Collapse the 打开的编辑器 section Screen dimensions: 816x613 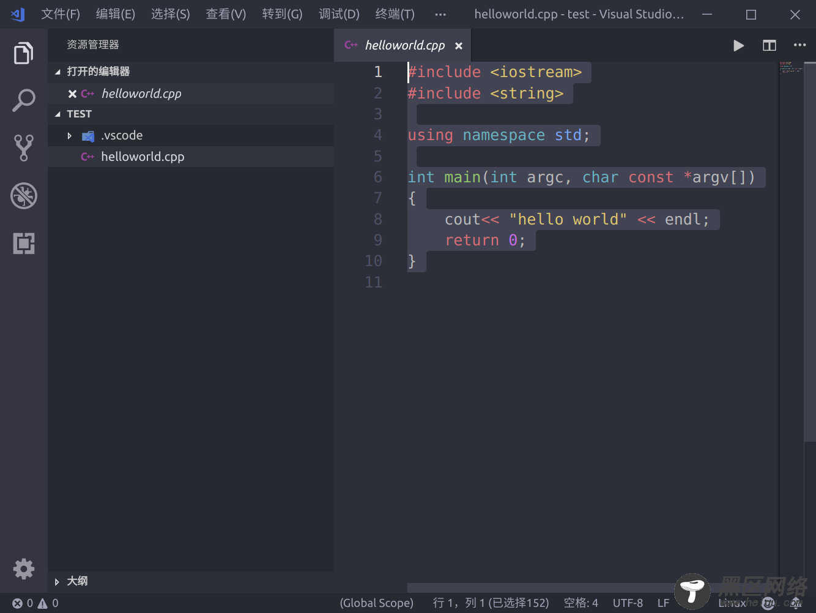[57, 72]
